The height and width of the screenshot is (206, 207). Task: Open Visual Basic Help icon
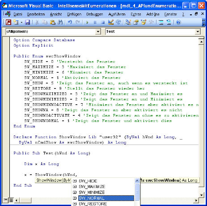tap(178, 22)
